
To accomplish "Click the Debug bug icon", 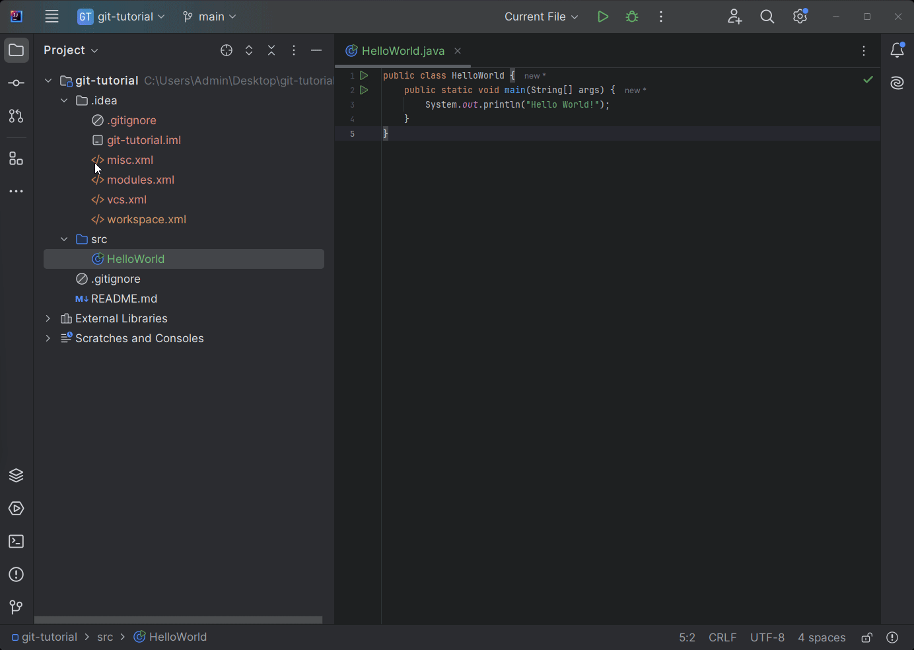I will (632, 17).
